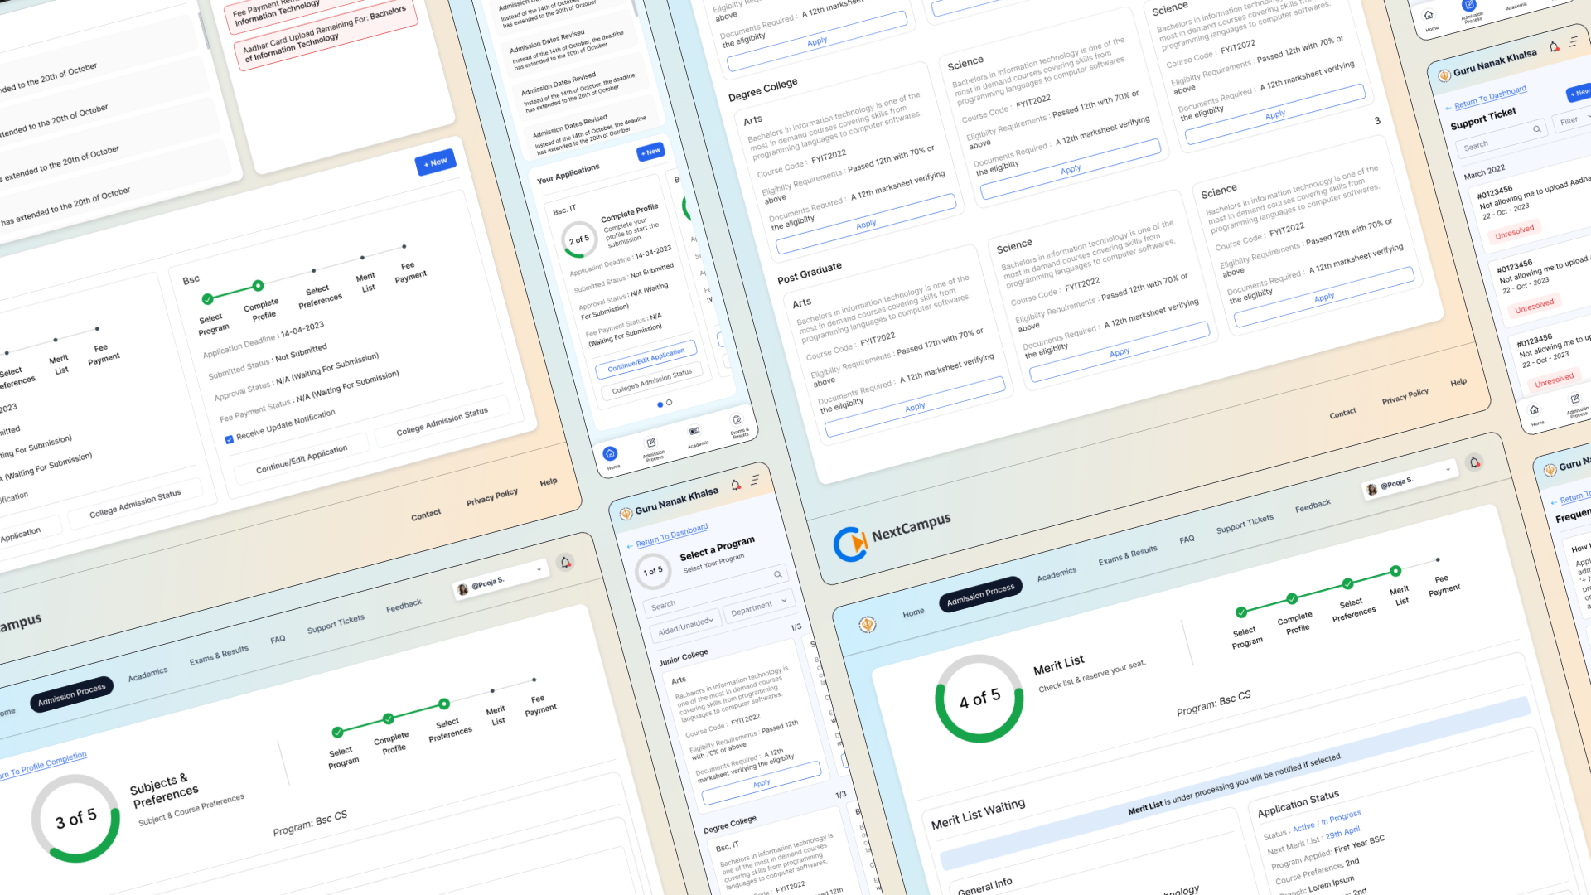Open notification bell in Merit List desktop window
Viewport: 1591px width, 895px height.
coord(1474,462)
